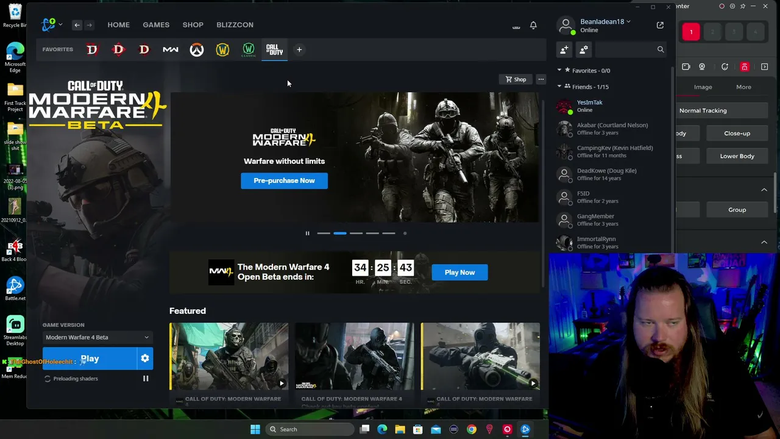Select the first Diablo favorite icon
This screenshot has height=439, width=780.
tap(92, 49)
